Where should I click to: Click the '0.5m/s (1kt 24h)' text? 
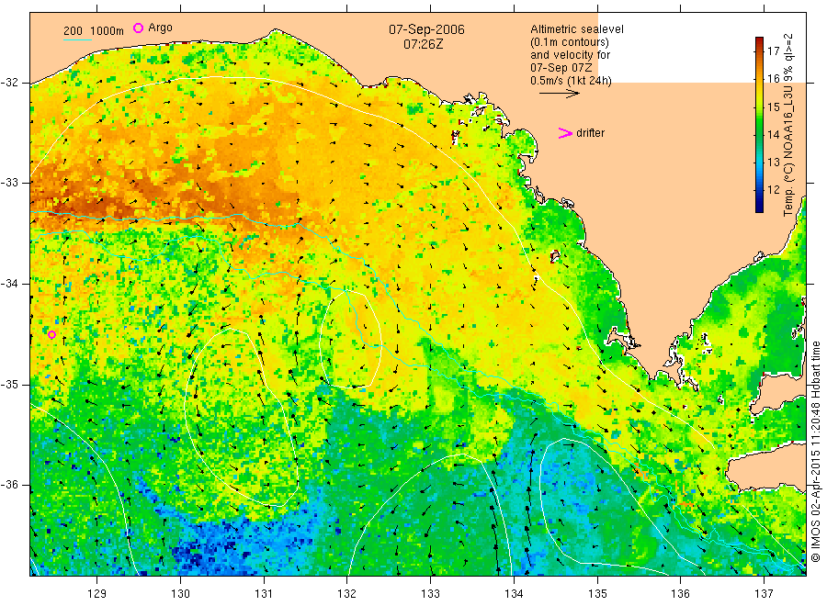click(x=571, y=81)
